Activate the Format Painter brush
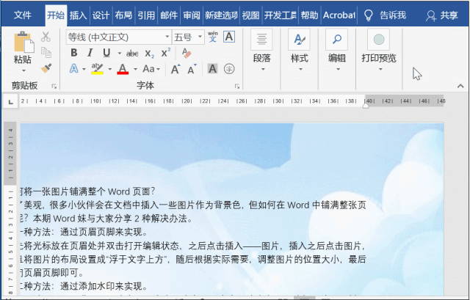Screen dimensions: 470x300 [46, 68]
